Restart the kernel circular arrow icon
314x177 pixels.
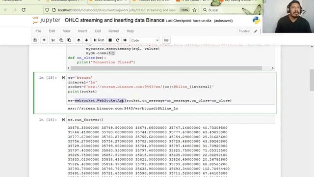pos(118,40)
